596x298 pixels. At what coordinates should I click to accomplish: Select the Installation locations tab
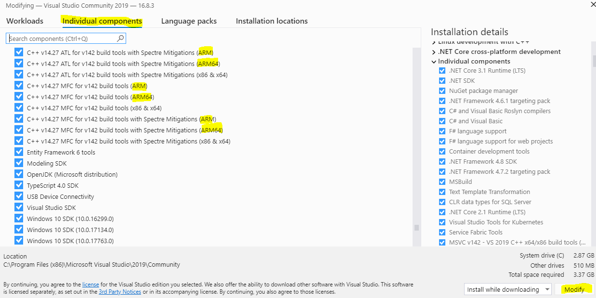tap(272, 21)
